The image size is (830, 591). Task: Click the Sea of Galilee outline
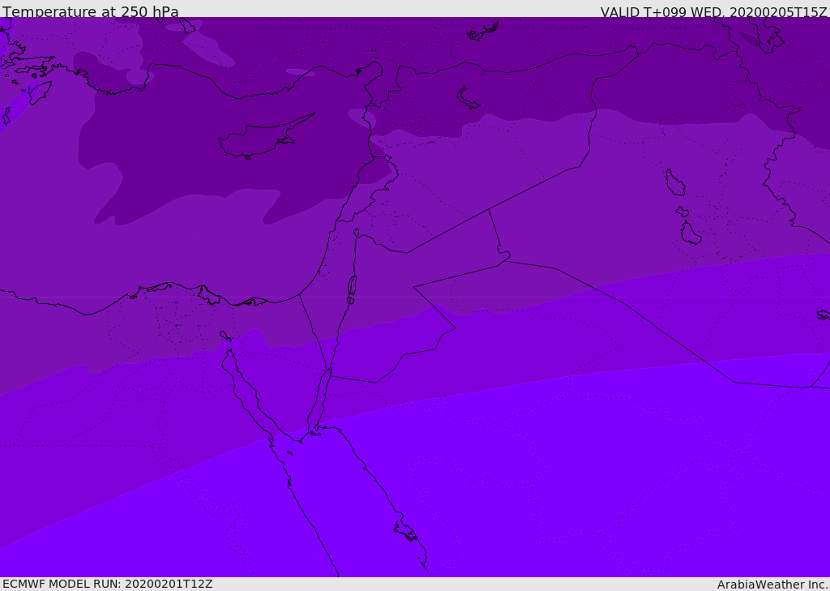pyautogui.click(x=357, y=233)
